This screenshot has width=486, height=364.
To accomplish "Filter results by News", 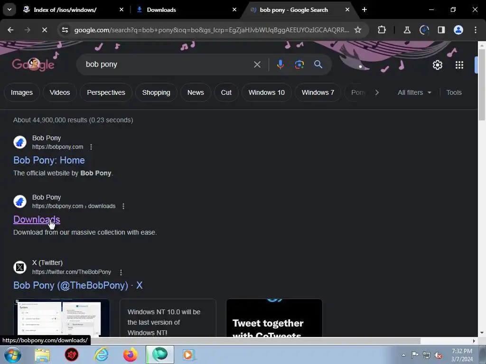I will pos(196,92).
